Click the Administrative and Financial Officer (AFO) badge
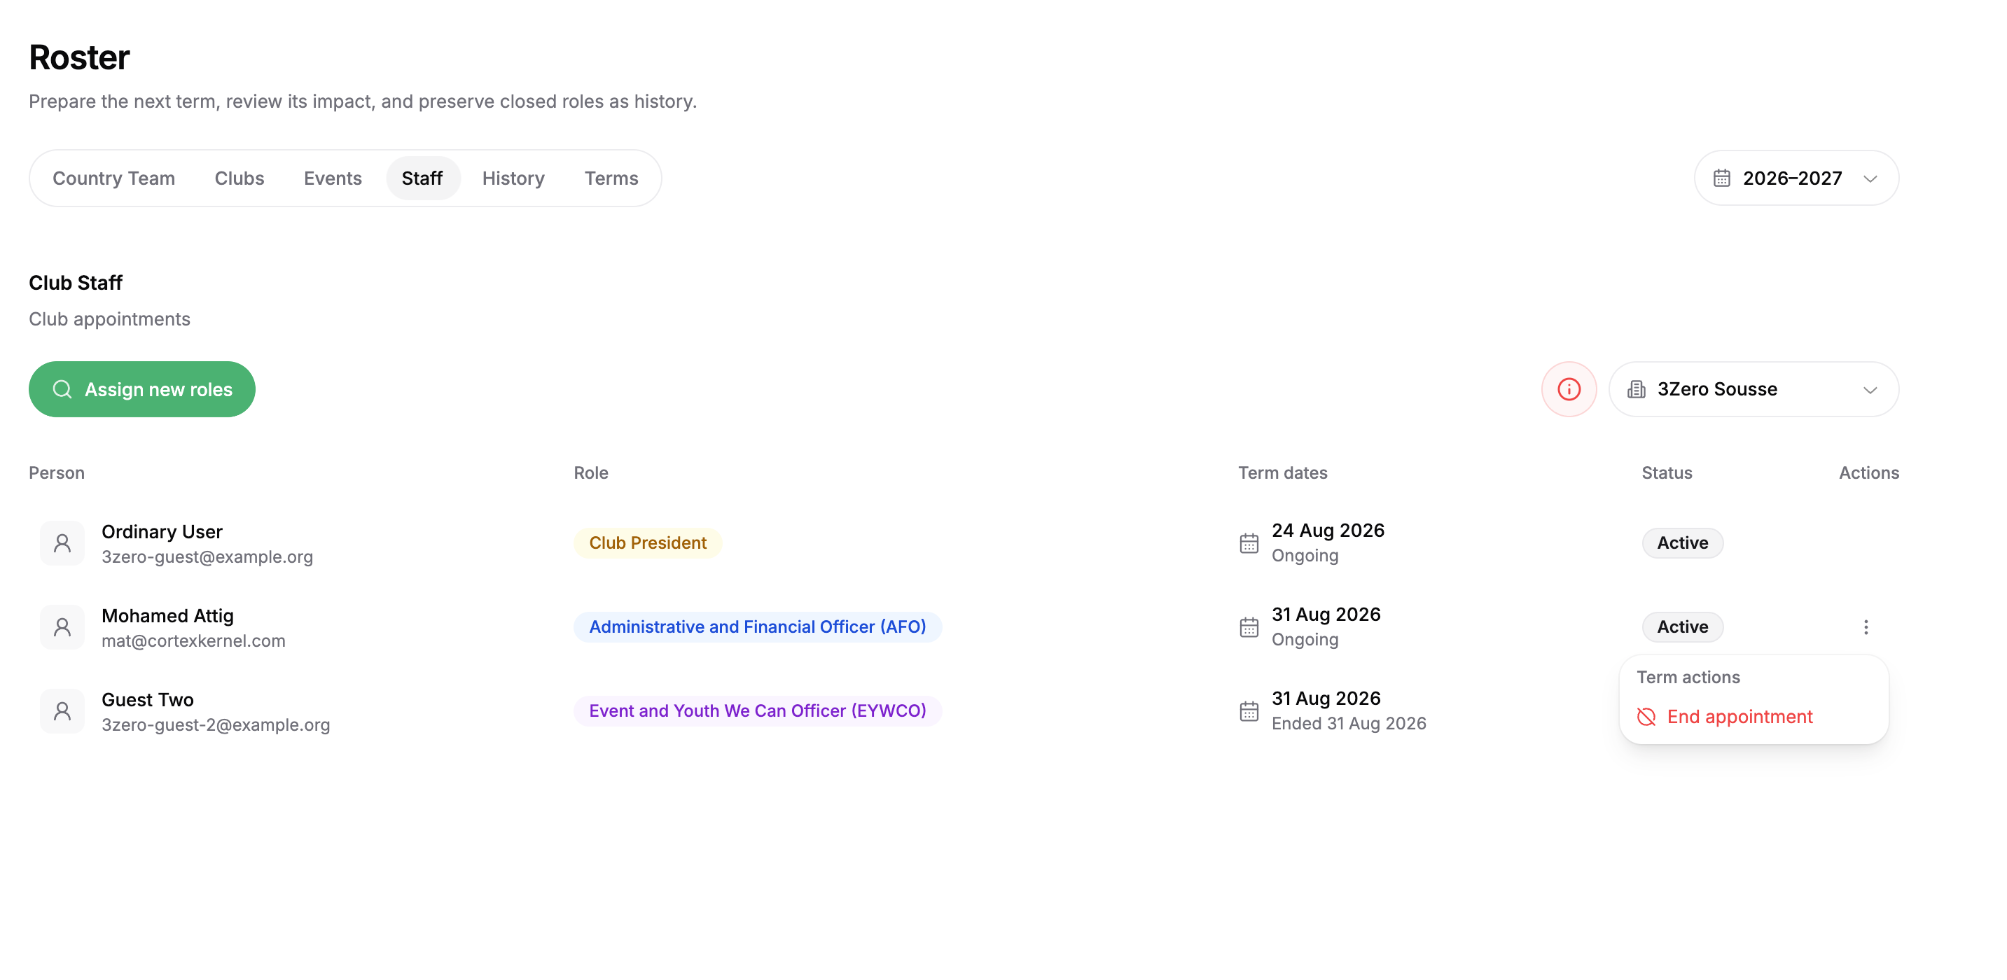Screen dimensions: 2007x980 [757, 627]
